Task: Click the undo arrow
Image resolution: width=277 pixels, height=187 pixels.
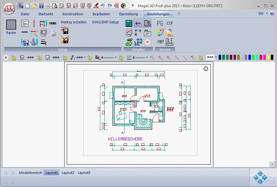Action: point(103,6)
